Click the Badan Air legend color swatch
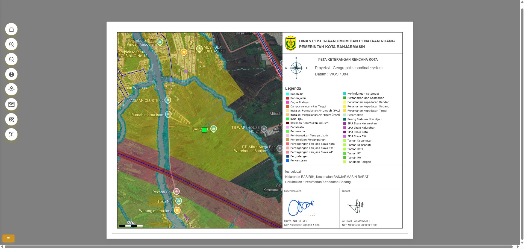Image resolution: width=524 pixels, height=249 pixels. click(x=287, y=94)
